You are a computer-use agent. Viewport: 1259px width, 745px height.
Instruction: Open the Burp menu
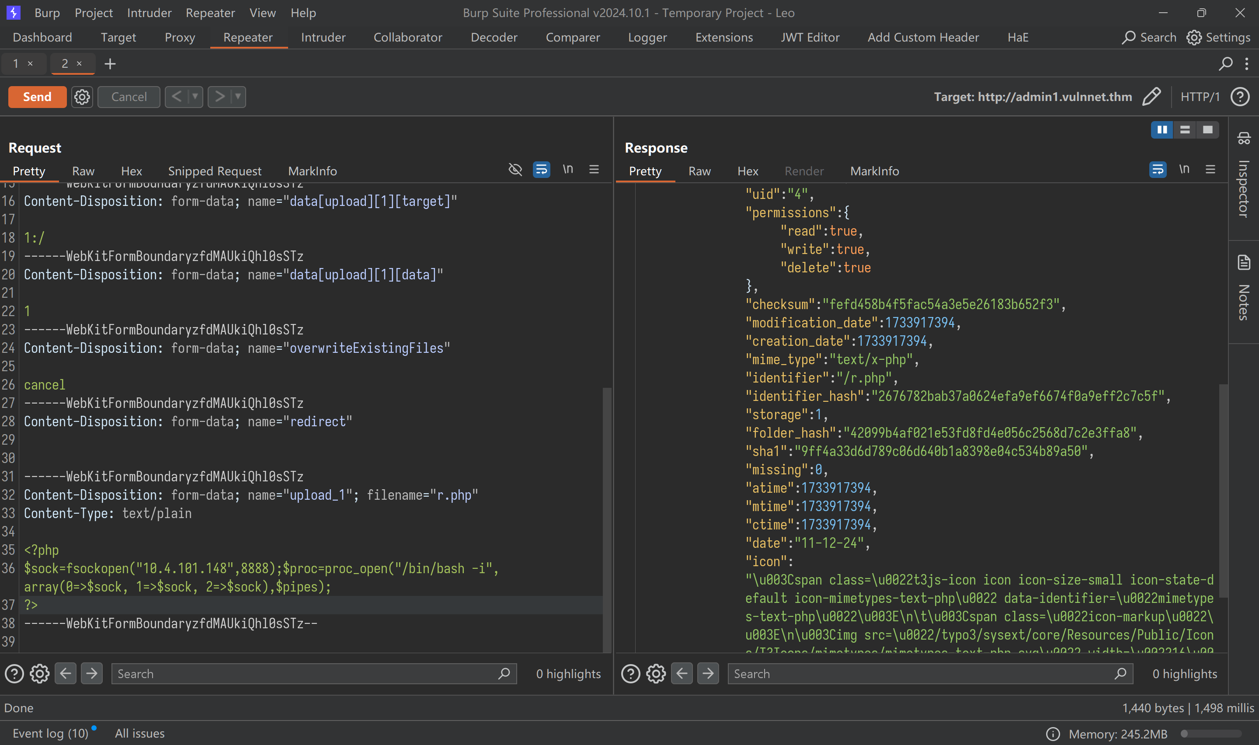click(47, 13)
